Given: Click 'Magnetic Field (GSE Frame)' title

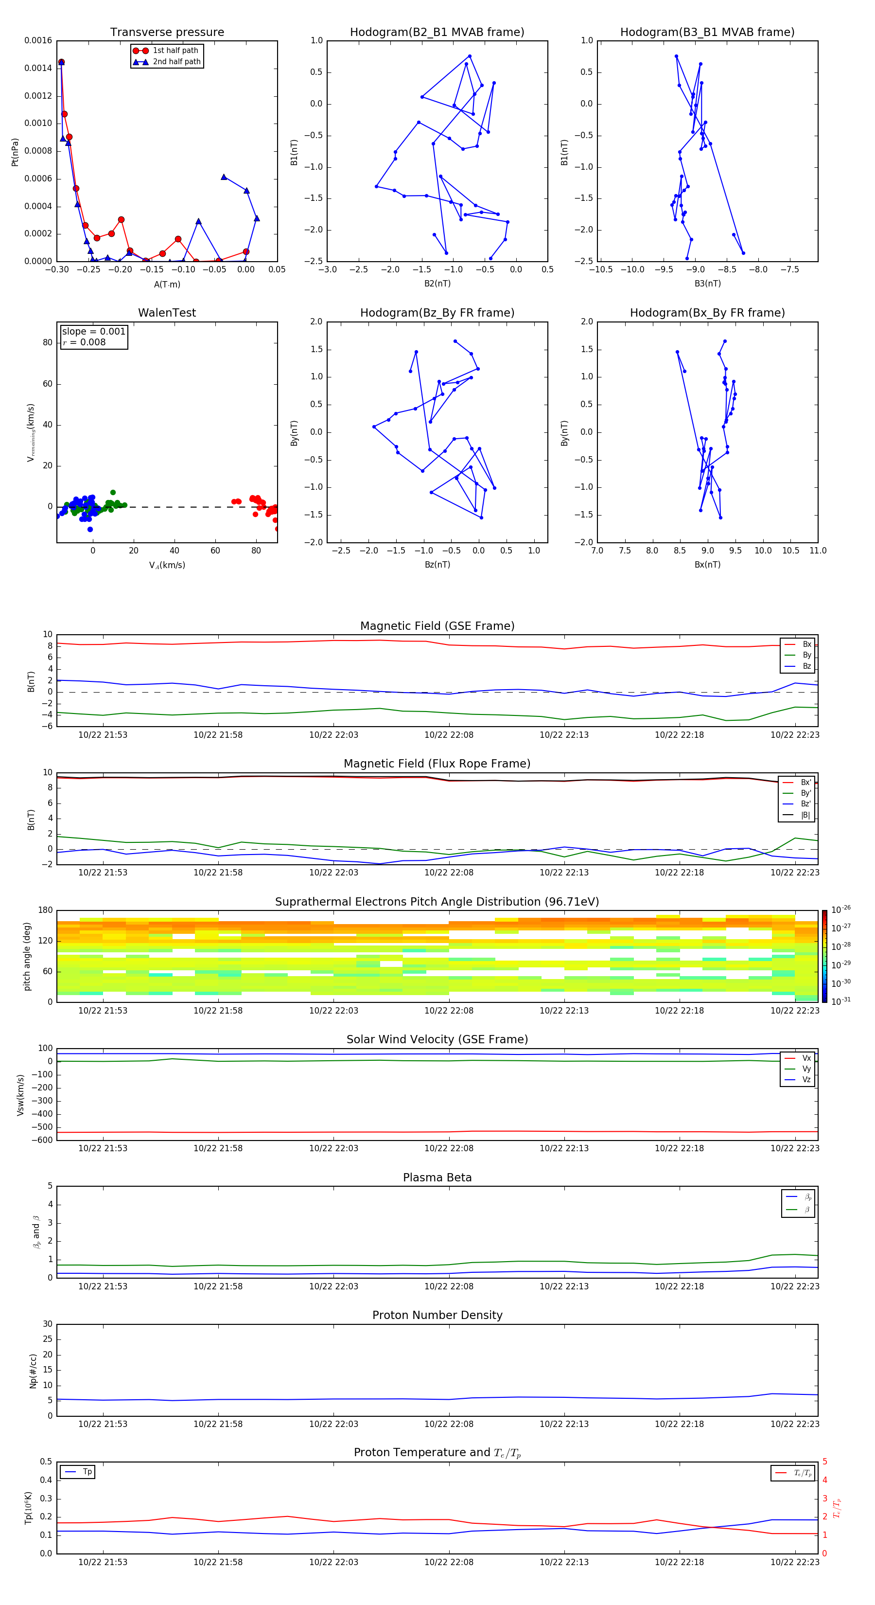Looking at the screenshot, I should coord(437,626).
